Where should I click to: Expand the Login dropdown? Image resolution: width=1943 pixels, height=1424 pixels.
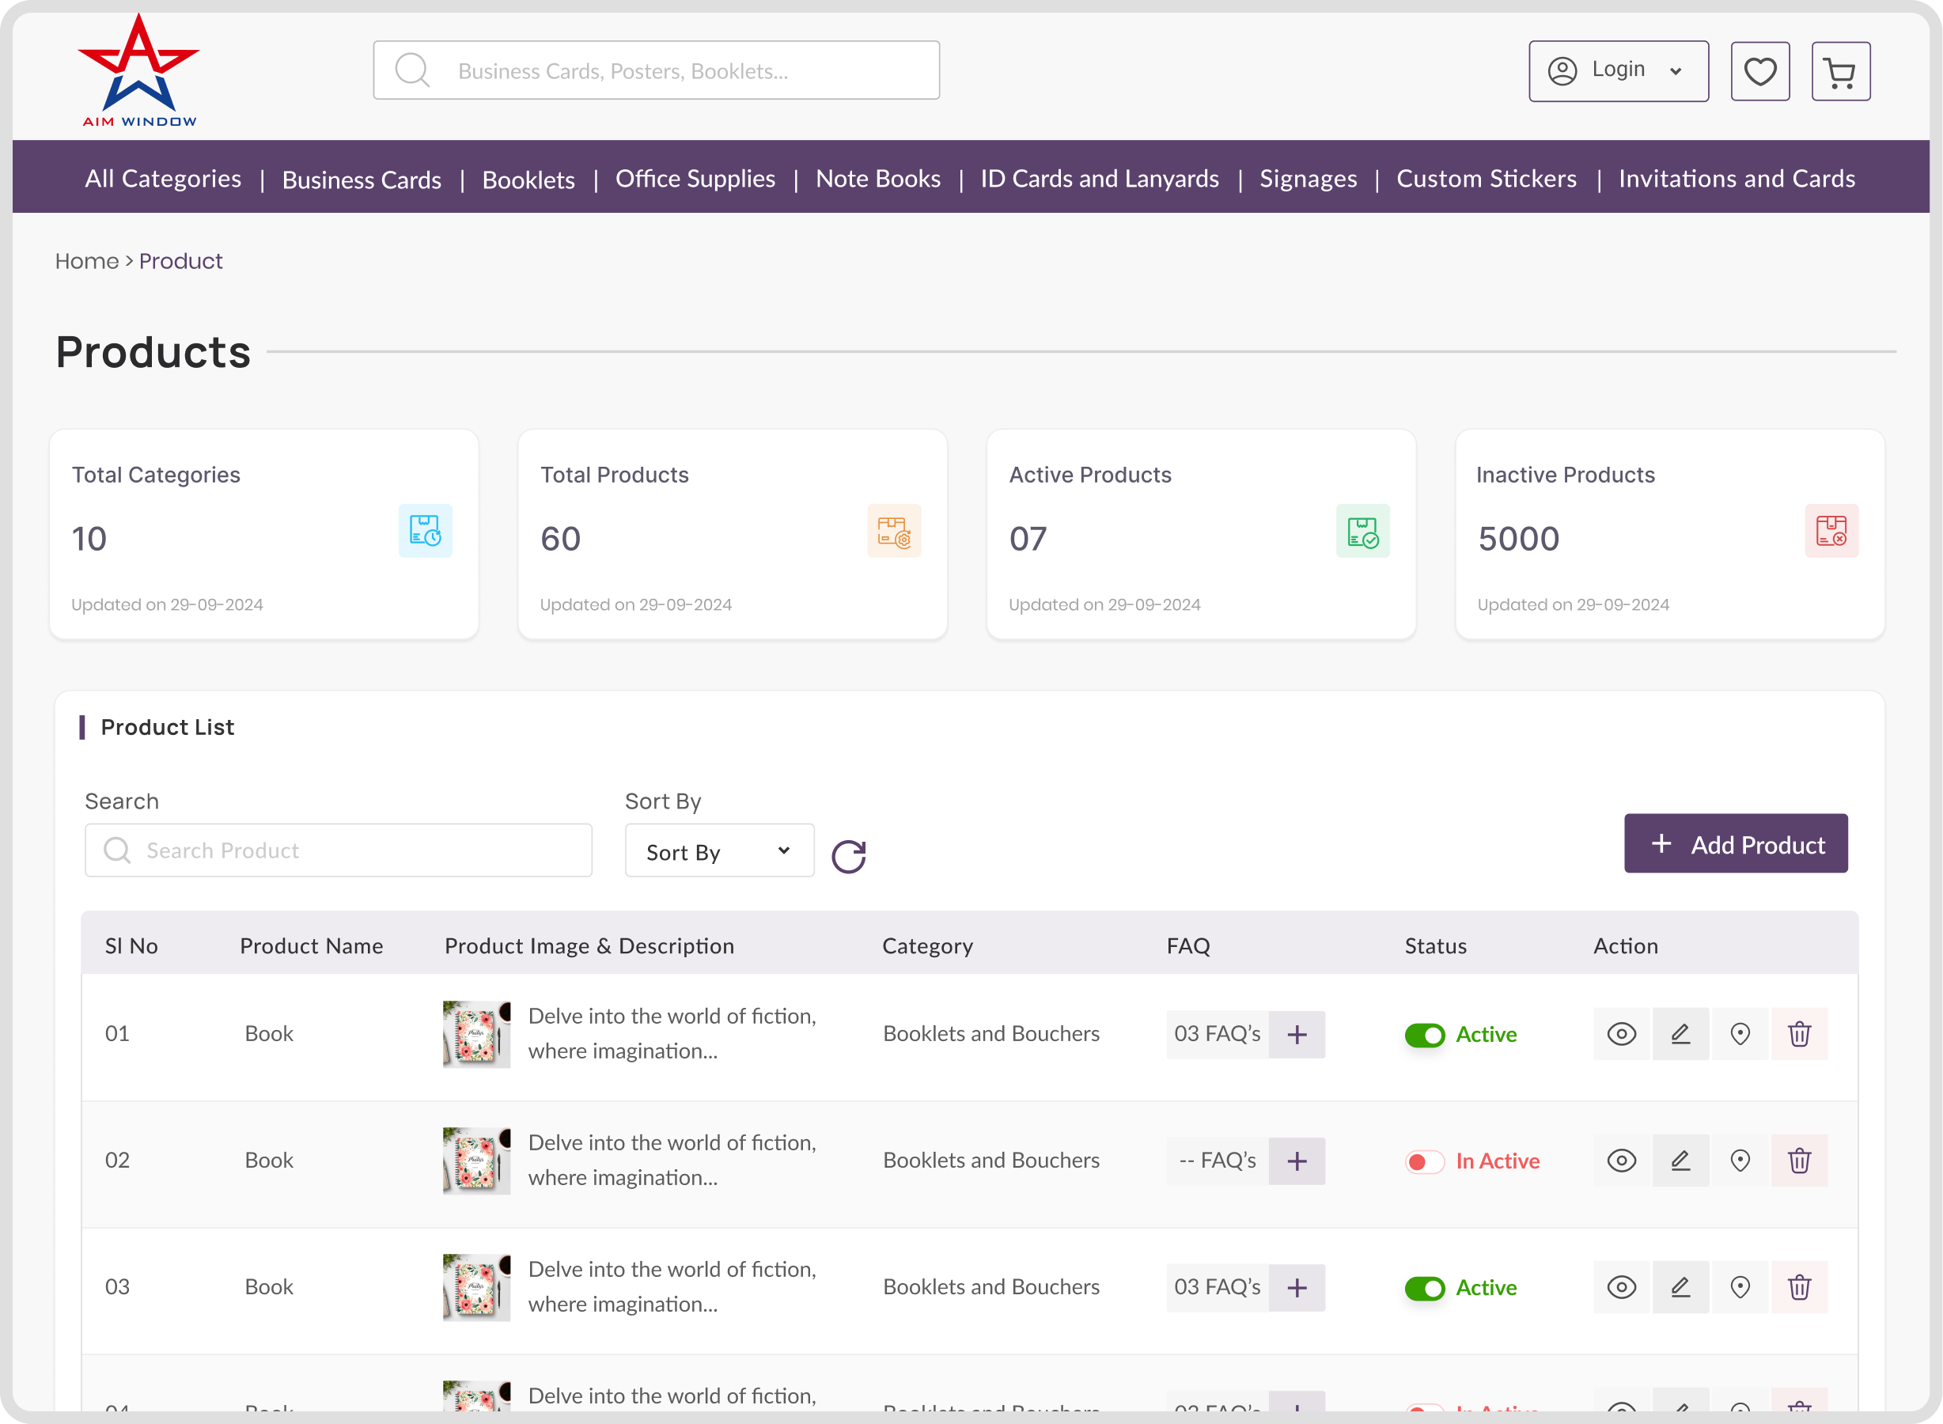(x=1618, y=70)
